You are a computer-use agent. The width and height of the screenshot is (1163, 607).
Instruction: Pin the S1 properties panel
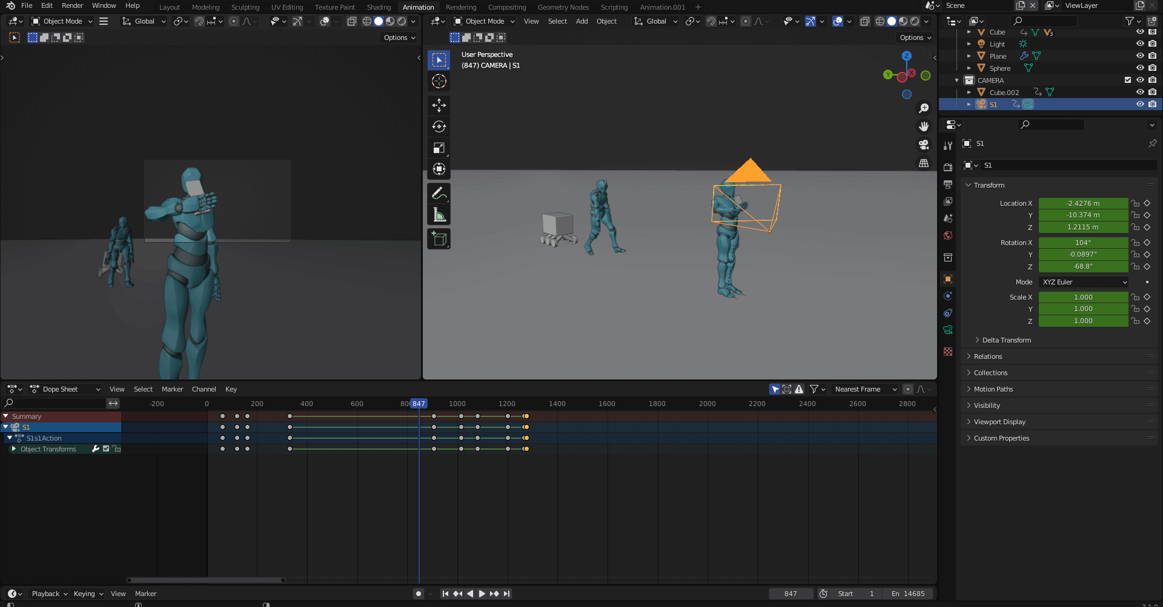(1152, 143)
